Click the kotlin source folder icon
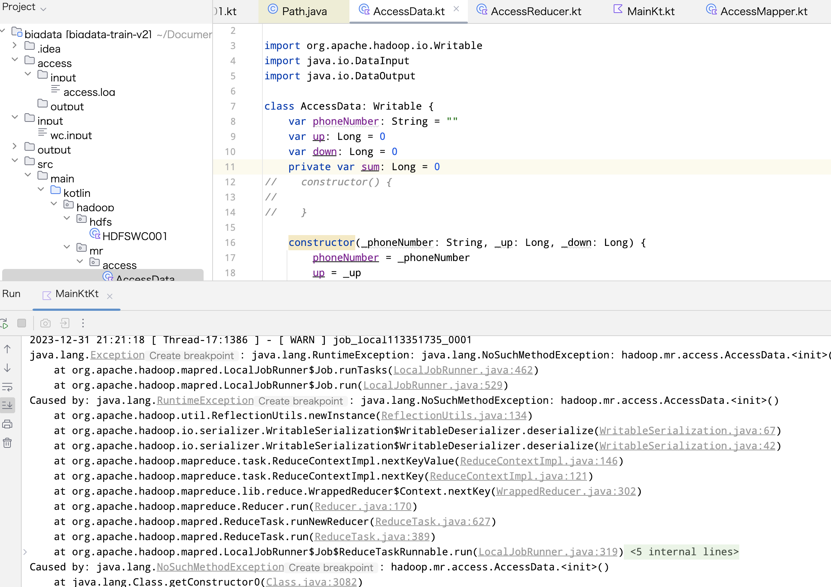Screen dimensions: 831x587 coord(55,190)
